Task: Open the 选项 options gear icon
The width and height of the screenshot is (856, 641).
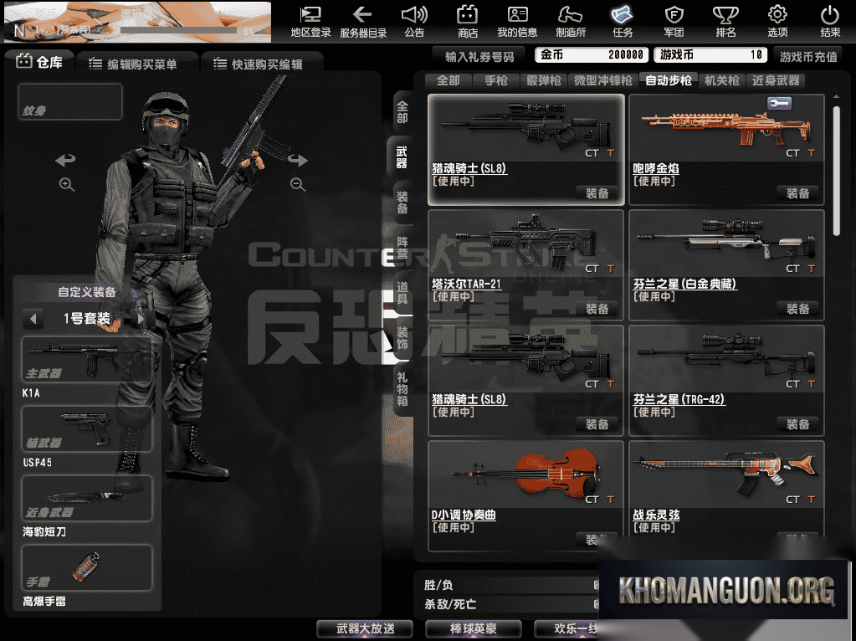Action: click(x=777, y=22)
